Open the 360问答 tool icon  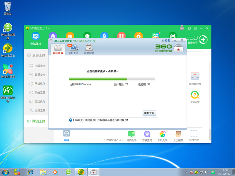195,97
